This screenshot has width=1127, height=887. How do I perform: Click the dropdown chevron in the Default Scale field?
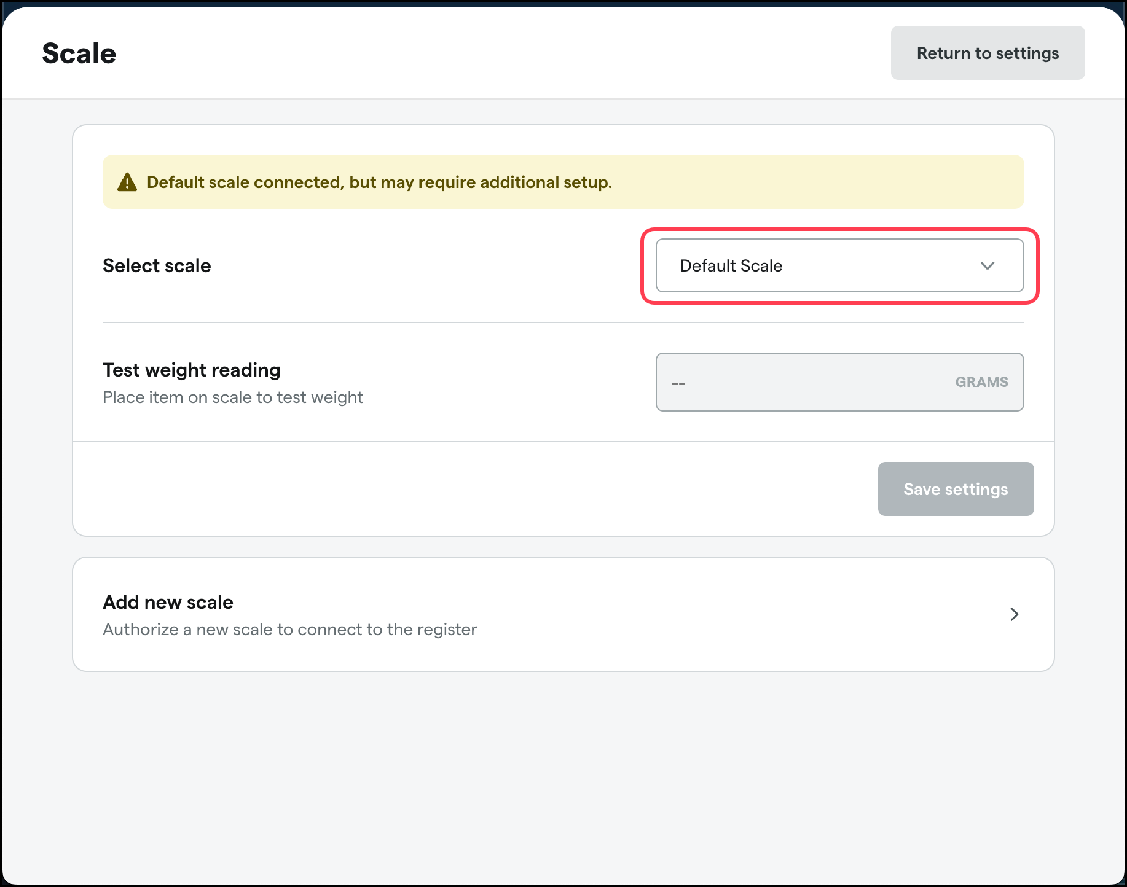point(987,265)
